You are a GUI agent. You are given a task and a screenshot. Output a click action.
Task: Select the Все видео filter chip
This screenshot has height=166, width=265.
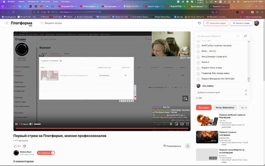[204, 107]
